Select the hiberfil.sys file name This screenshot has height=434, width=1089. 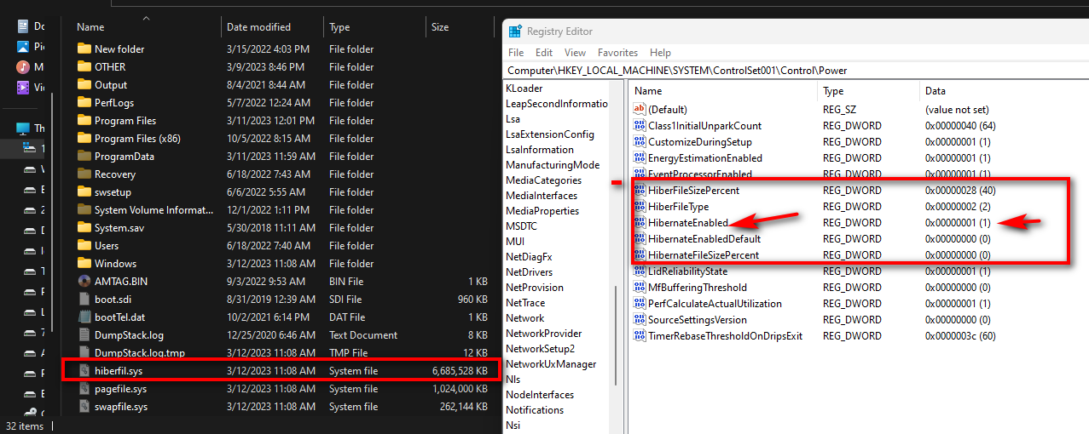120,370
